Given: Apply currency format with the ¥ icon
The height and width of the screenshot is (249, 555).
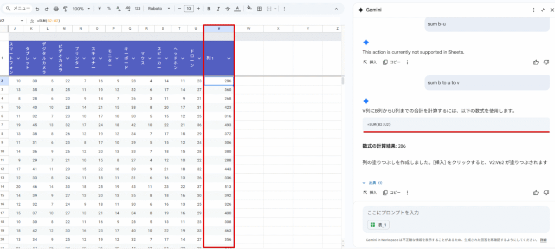Looking at the screenshot, I should click(100, 9).
